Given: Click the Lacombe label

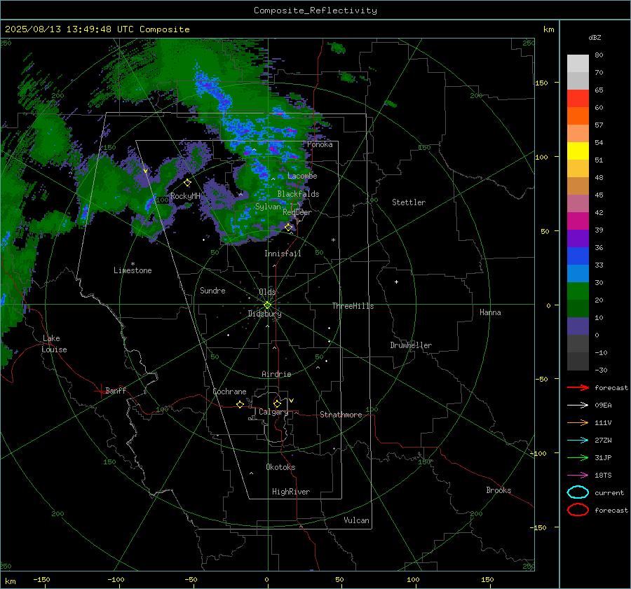Looking at the screenshot, I should (x=302, y=176).
